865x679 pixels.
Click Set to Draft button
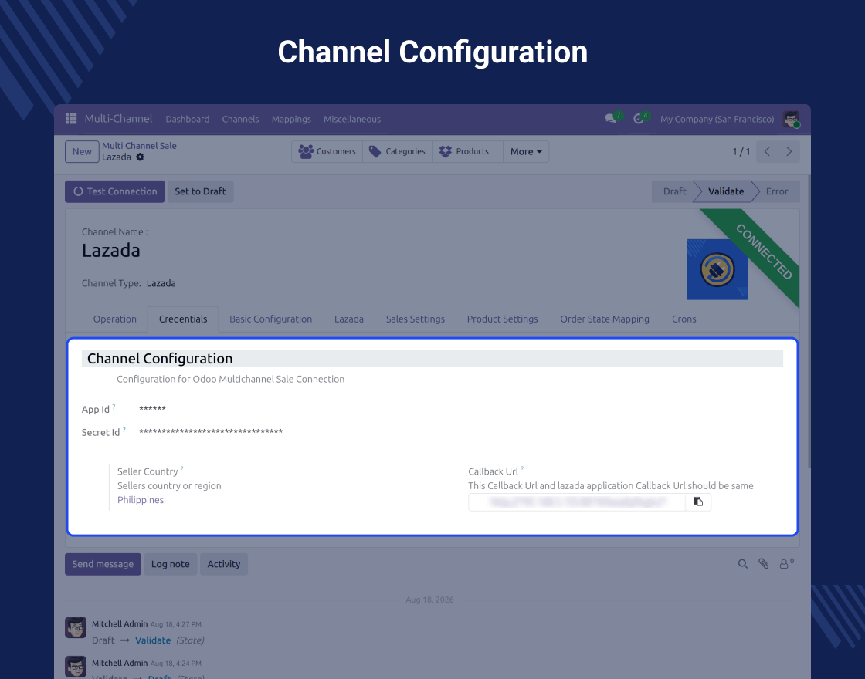[200, 191]
